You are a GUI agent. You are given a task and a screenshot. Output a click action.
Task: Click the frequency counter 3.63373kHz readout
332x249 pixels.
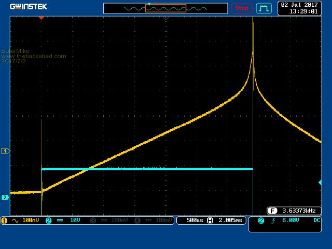click(293, 211)
